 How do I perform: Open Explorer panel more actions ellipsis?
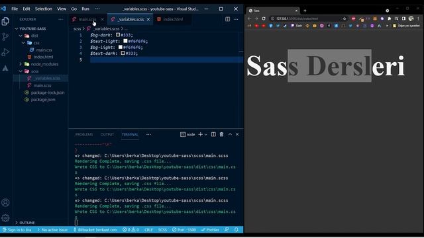pyautogui.click(x=60, y=19)
